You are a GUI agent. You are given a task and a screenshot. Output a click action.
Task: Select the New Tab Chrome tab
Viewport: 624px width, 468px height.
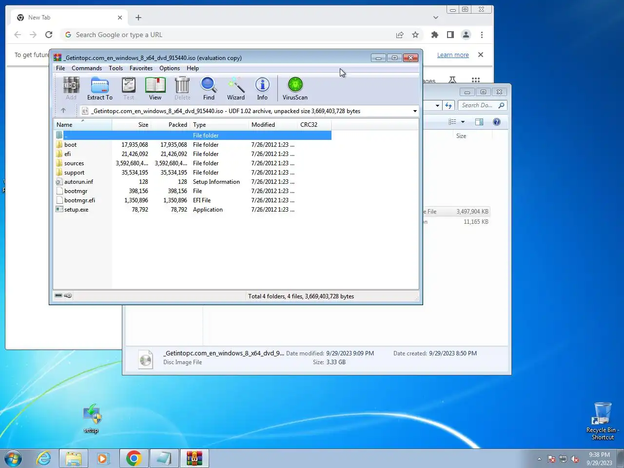(69, 18)
